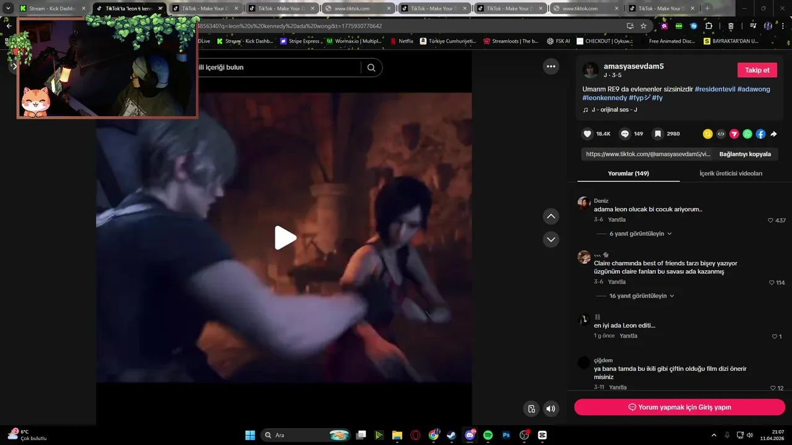Reply to çiğdem's comment via Yanıtla
792x445 pixels.
[x=618, y=388]
